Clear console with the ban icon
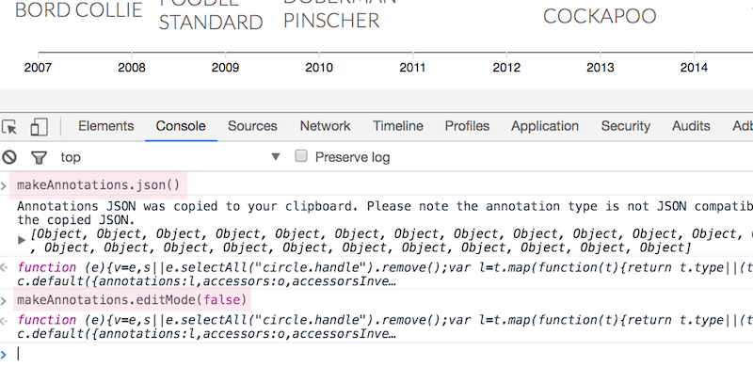Viewport: 753px width, 383px height. [x=9, y=157]
